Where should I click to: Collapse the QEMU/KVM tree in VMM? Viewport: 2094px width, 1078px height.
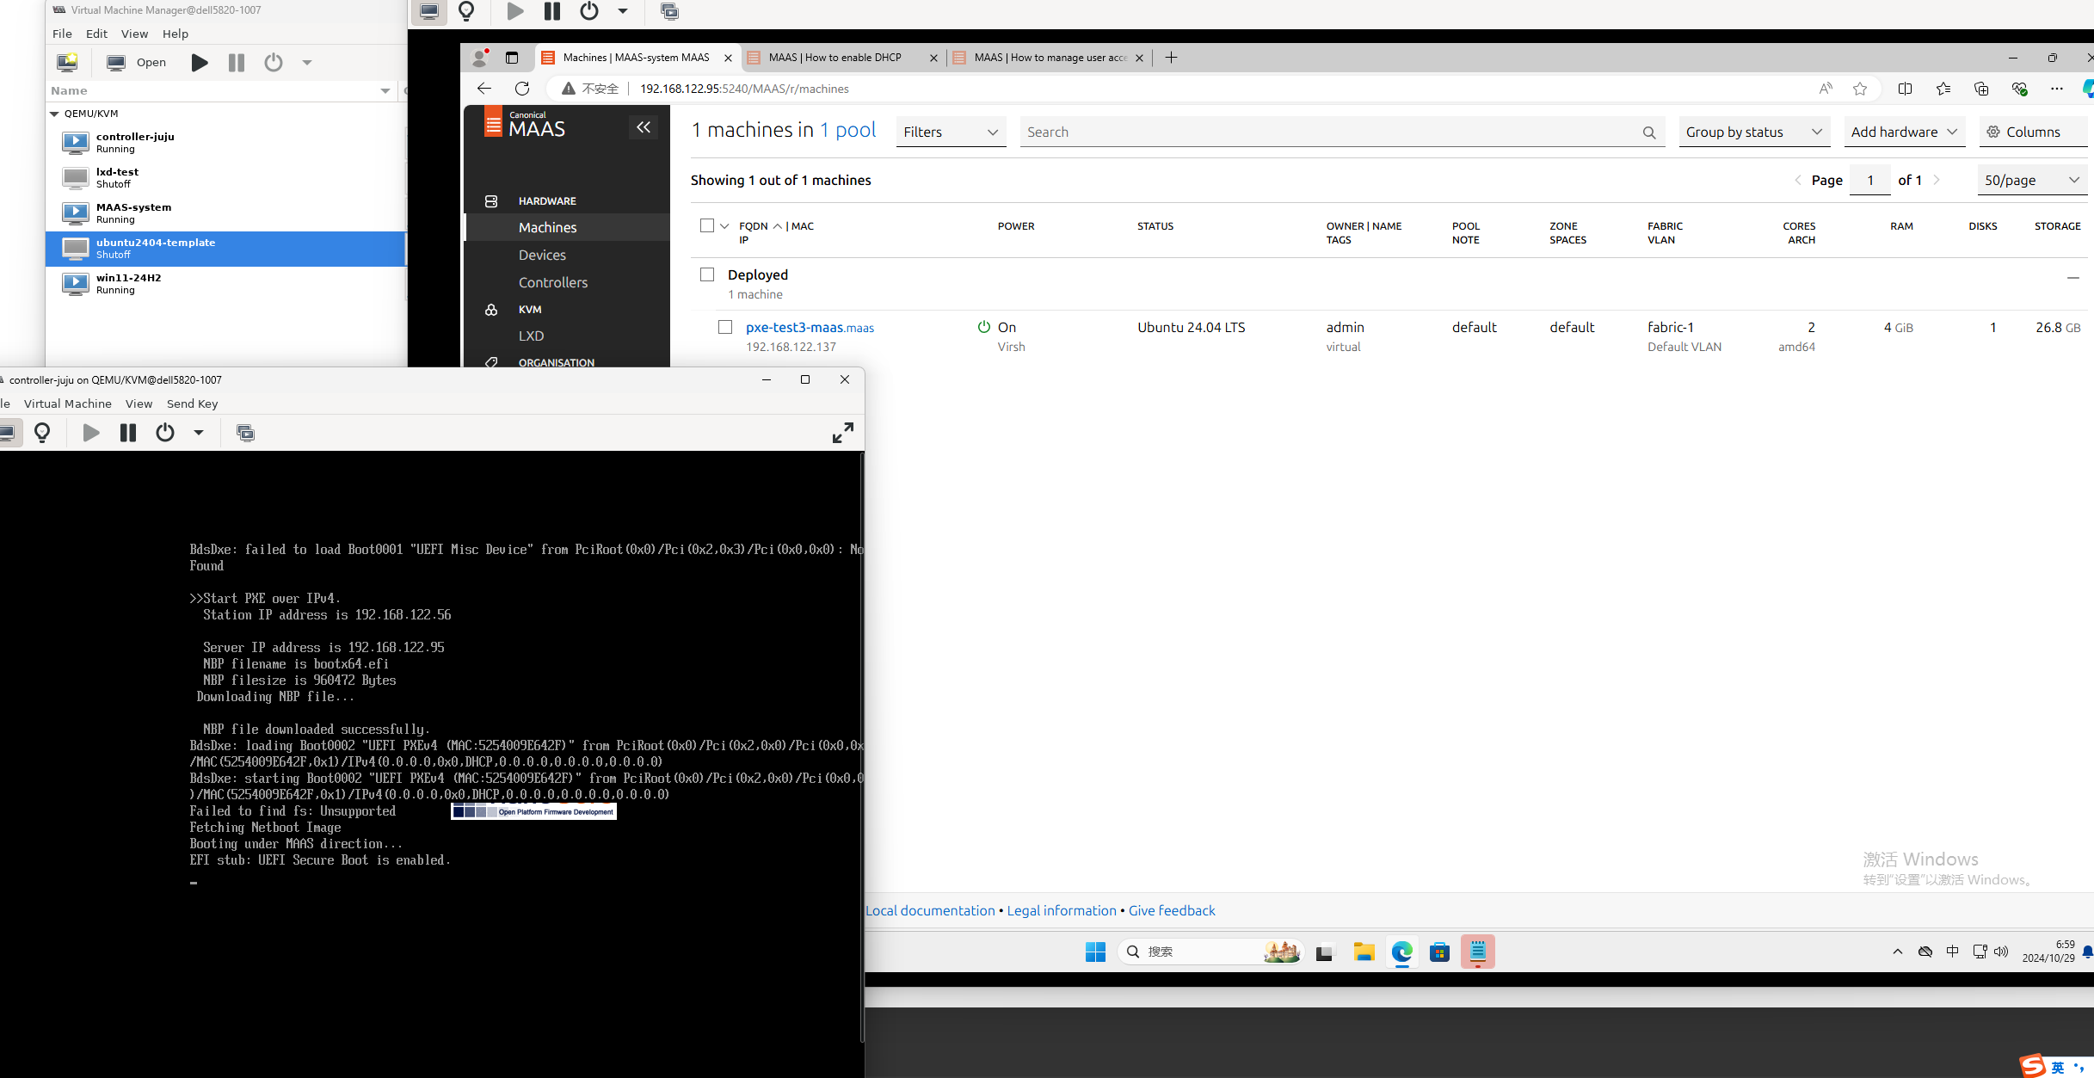(55, 113)
